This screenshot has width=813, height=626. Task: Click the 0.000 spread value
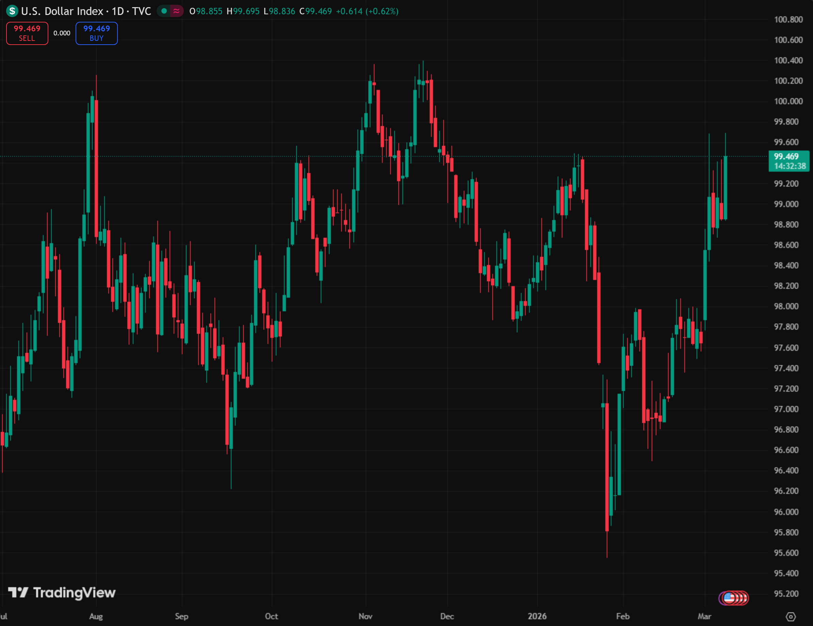62,33
